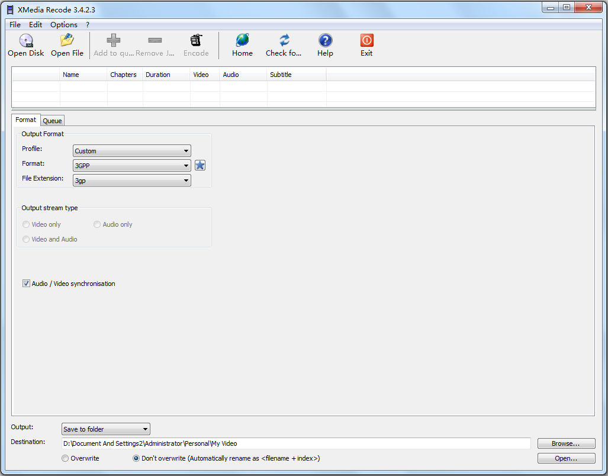Open the Edit menu

[36, 24]
